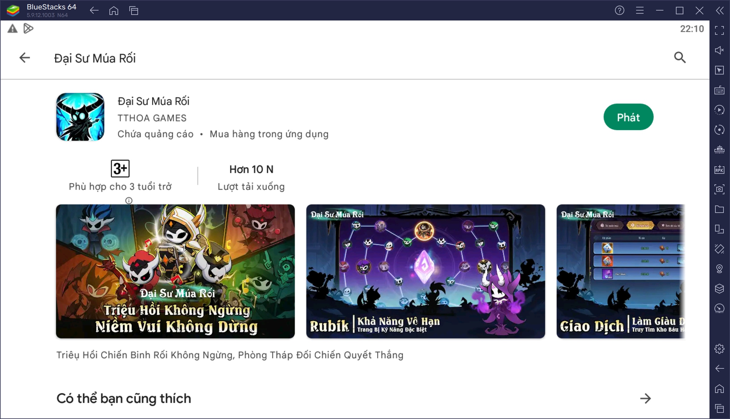Open the content rating info icon

point(129,201)
